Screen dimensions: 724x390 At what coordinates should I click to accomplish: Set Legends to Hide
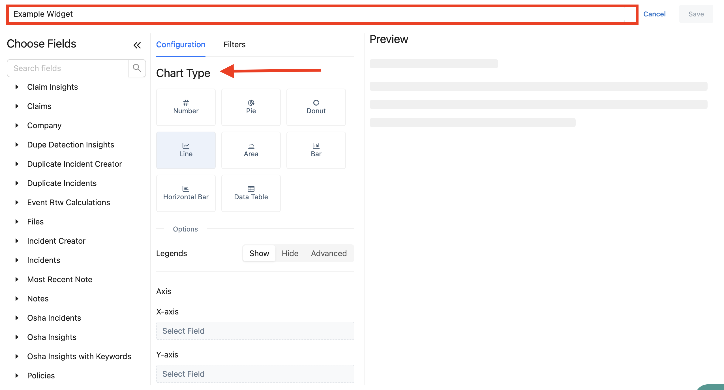pyautogui.click(x=290, y=253)
